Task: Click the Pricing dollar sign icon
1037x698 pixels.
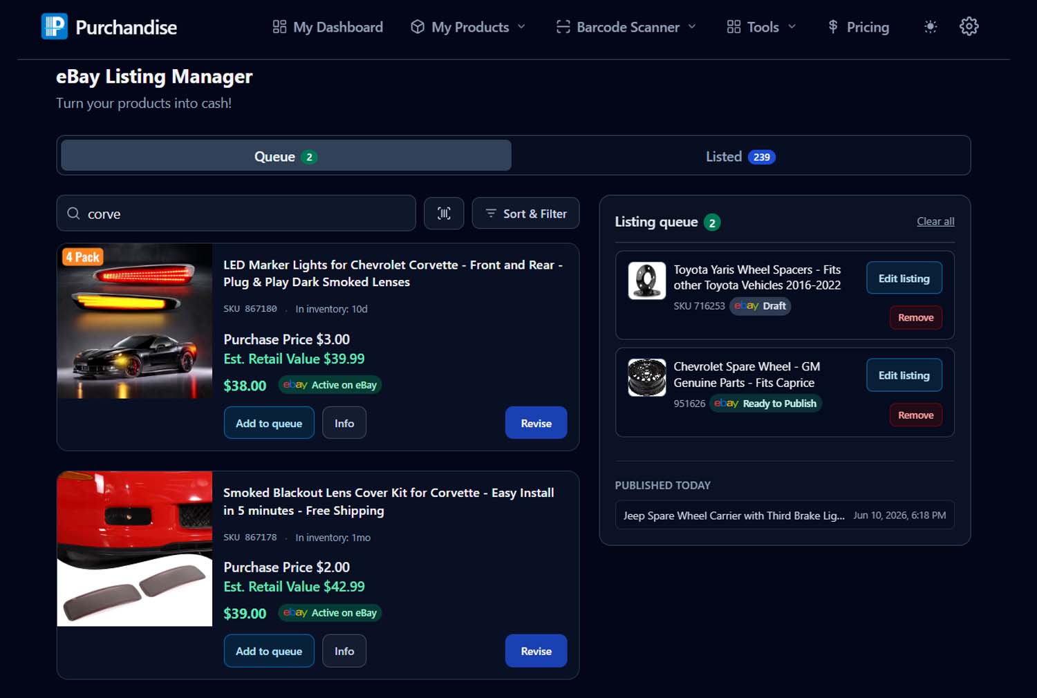Action: click(833, 27)
